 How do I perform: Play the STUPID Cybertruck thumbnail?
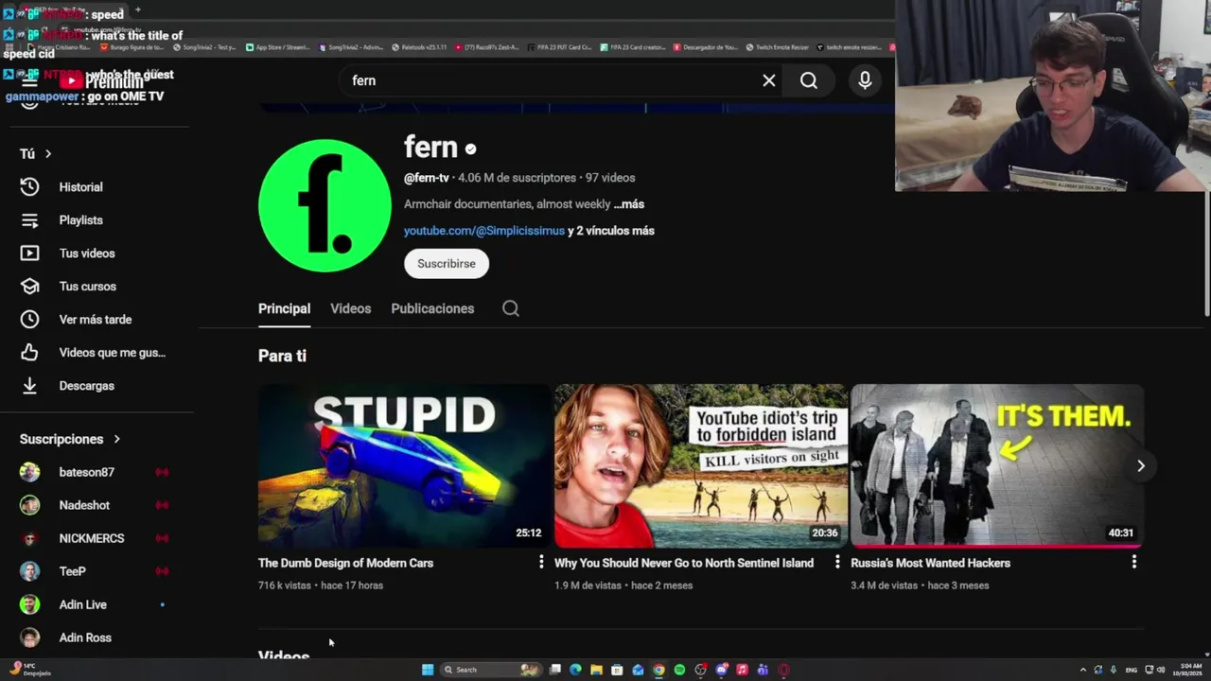pos(404,465)
